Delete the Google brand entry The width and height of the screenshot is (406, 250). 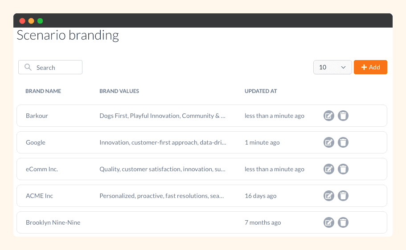pyautogui.click(x=343, y=142)
